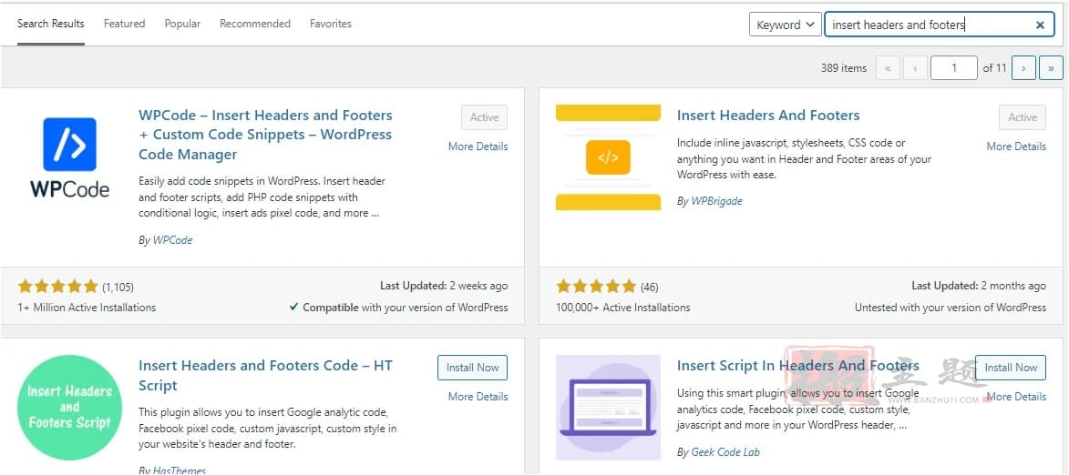Open the WPCode author link
Image resolution: width=1069 pixels, height=475 pixels.
tap(172, 240)
